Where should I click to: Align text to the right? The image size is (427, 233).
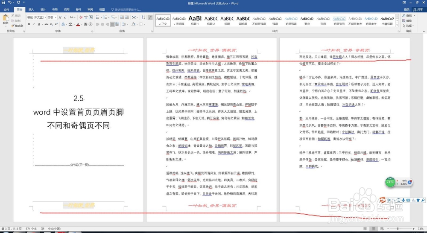coord(107,24)
